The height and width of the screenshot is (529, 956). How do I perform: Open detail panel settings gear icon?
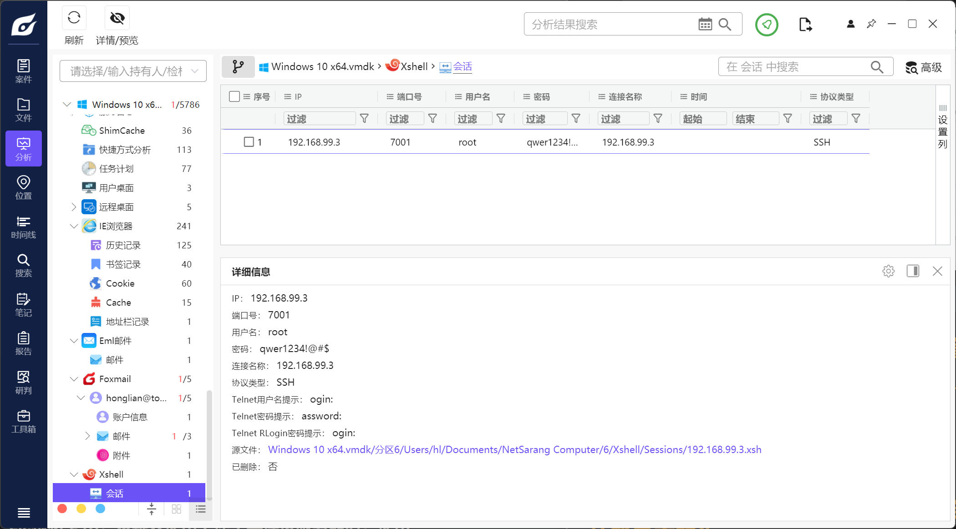pos(888,272)
